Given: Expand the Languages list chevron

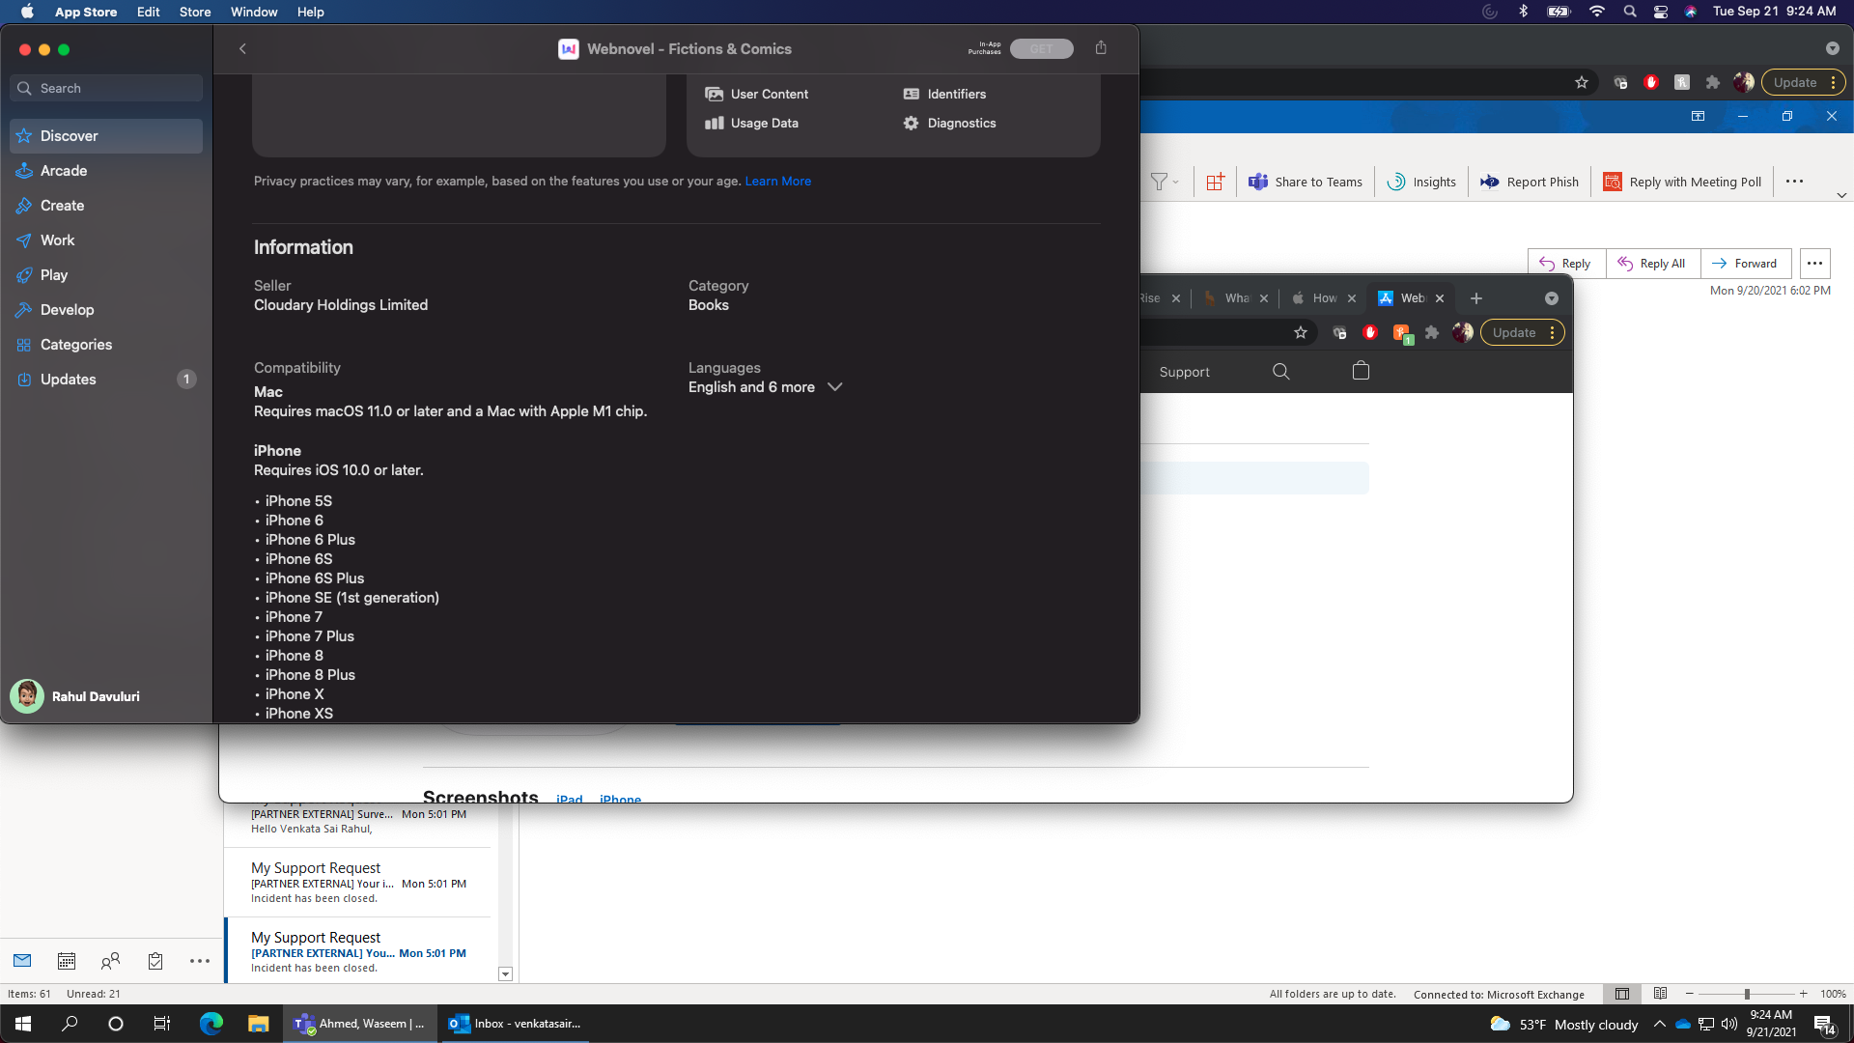Looking at the screenshot, I should tap(835, 387).
